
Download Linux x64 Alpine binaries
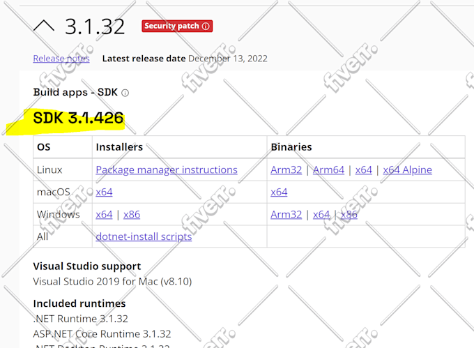(408, 170)
